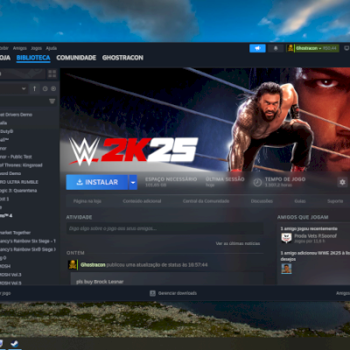Select 'ULTRA RUMBLE' in game list
The image size is (350, 350).
(x=19, y=182)
